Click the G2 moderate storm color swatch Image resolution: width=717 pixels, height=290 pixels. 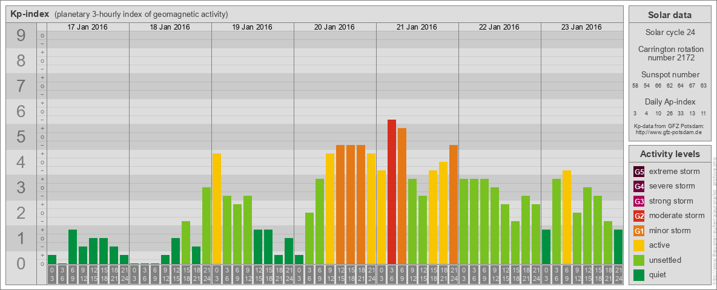(639, 216)
